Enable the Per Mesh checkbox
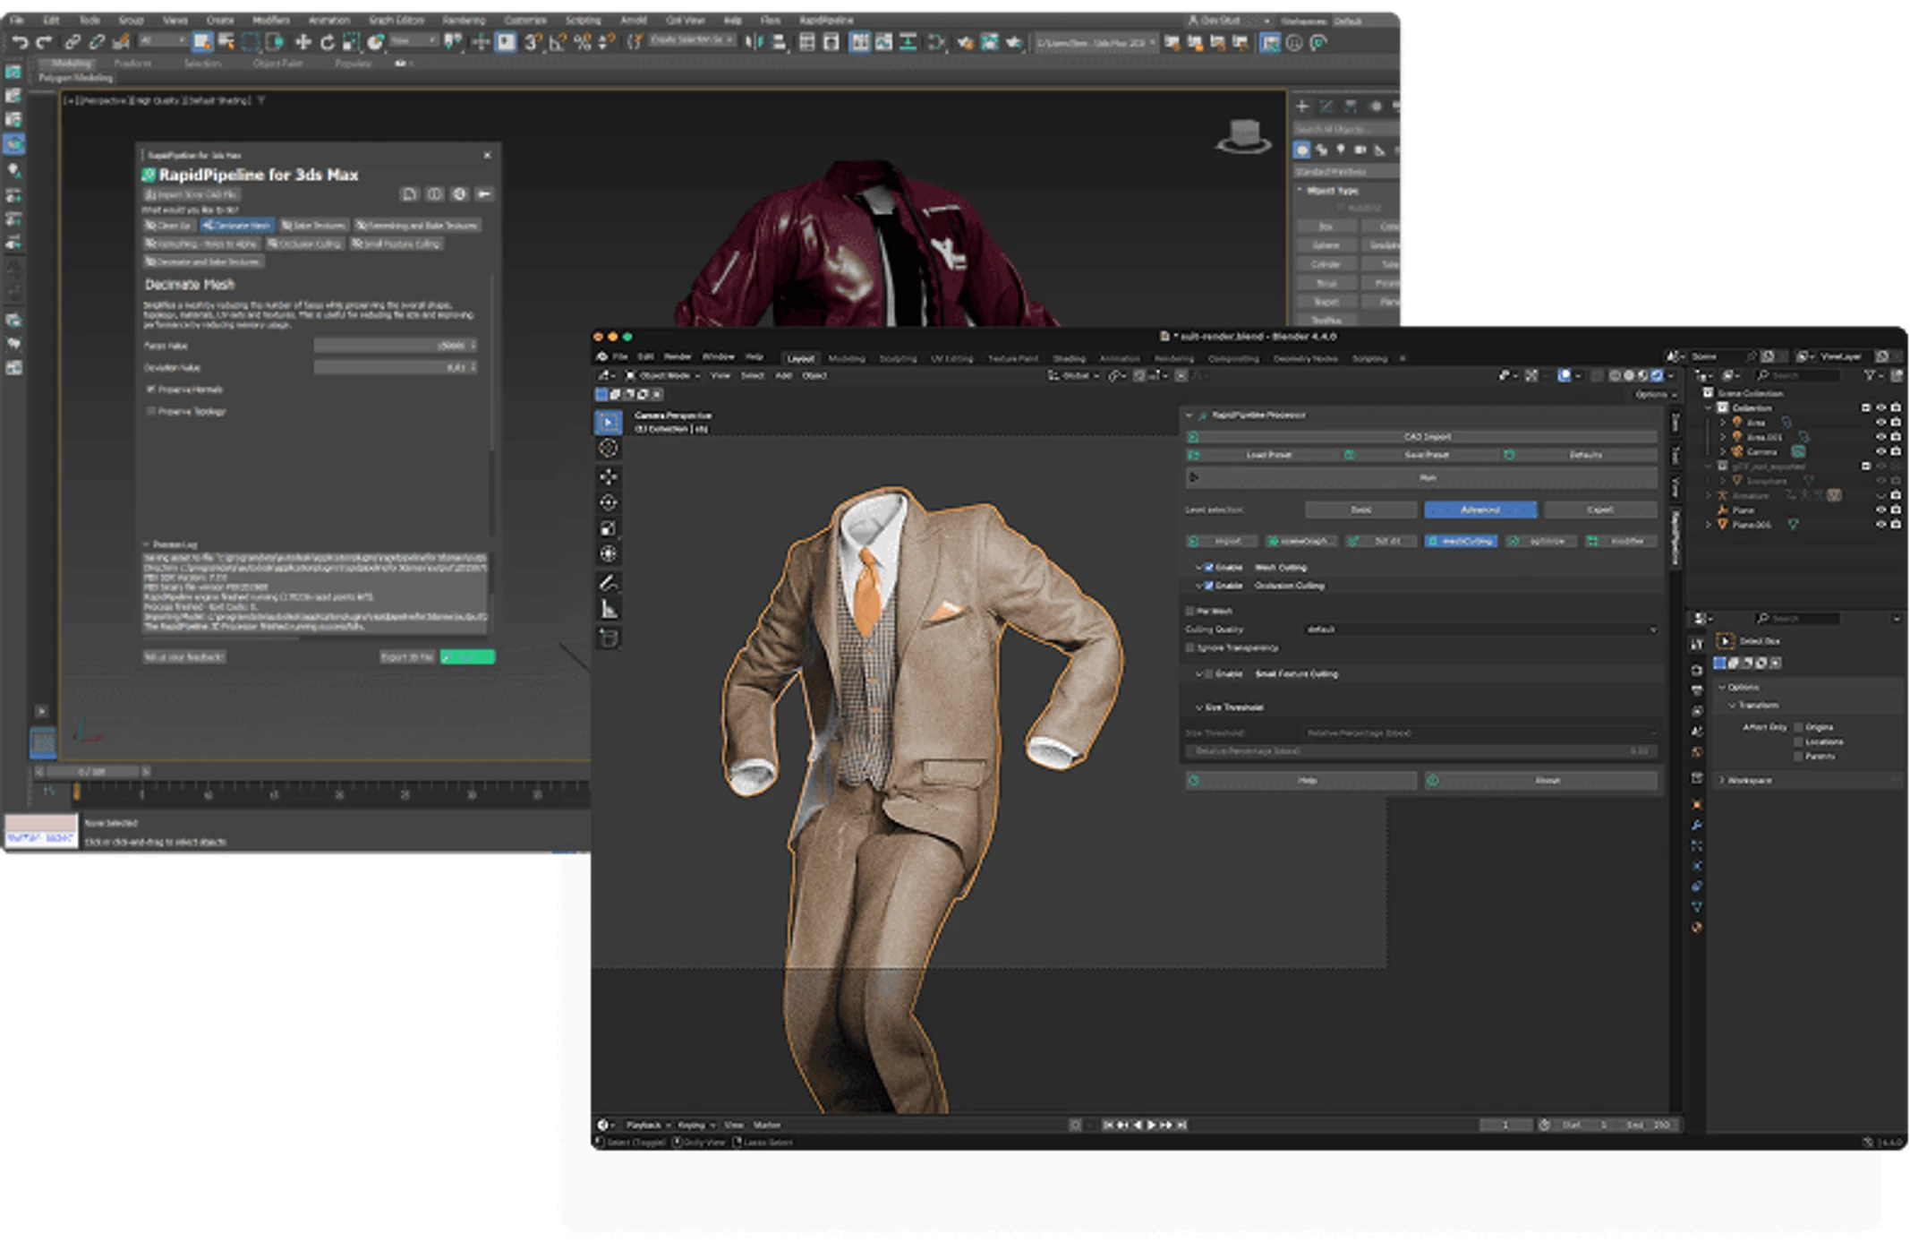The image size is (1910, 1242). 1190,611
